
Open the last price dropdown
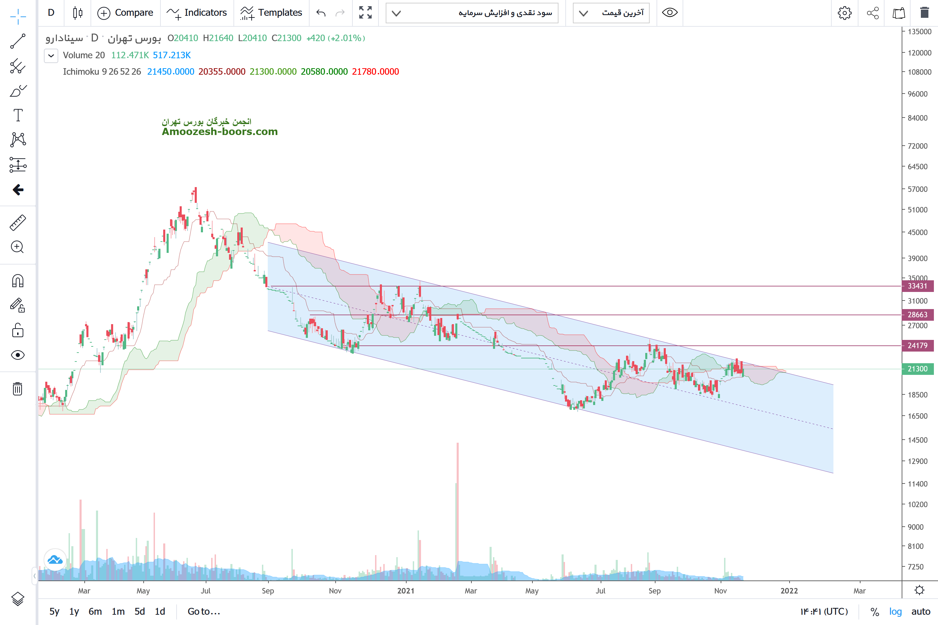[x=611, y=13]
